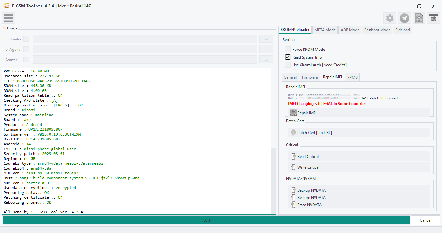The image size is (442, 233).
Task: Uncheck Read System Info
Action: (x=288, y=57)
